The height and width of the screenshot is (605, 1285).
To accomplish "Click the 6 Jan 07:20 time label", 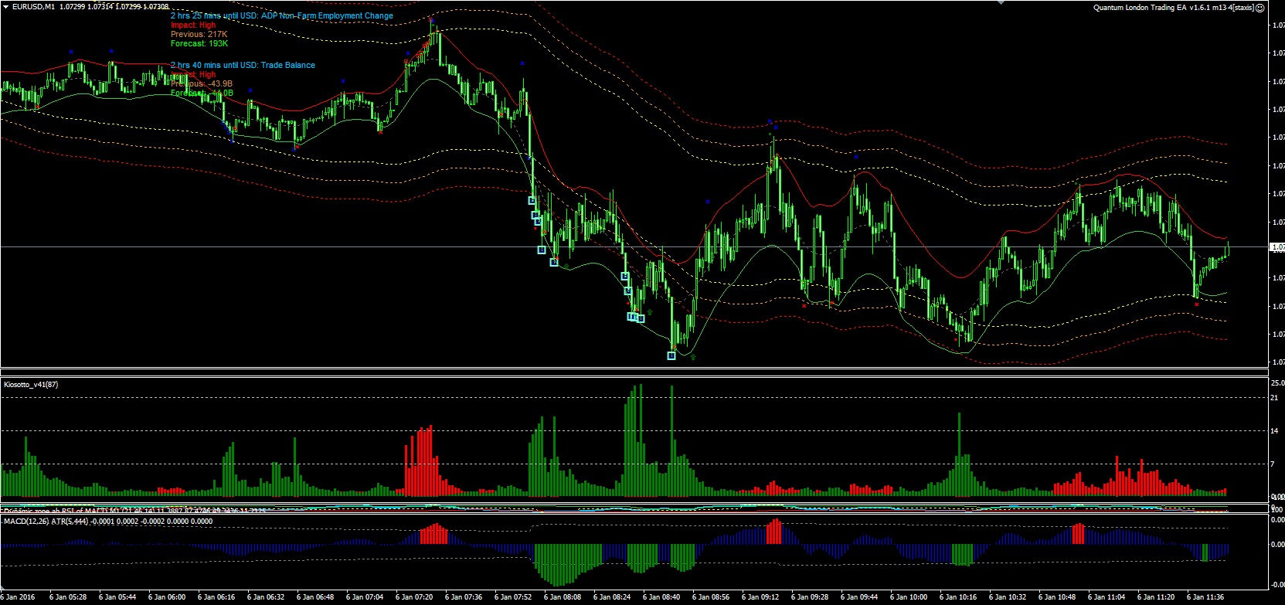I will (x=414, y=597).
